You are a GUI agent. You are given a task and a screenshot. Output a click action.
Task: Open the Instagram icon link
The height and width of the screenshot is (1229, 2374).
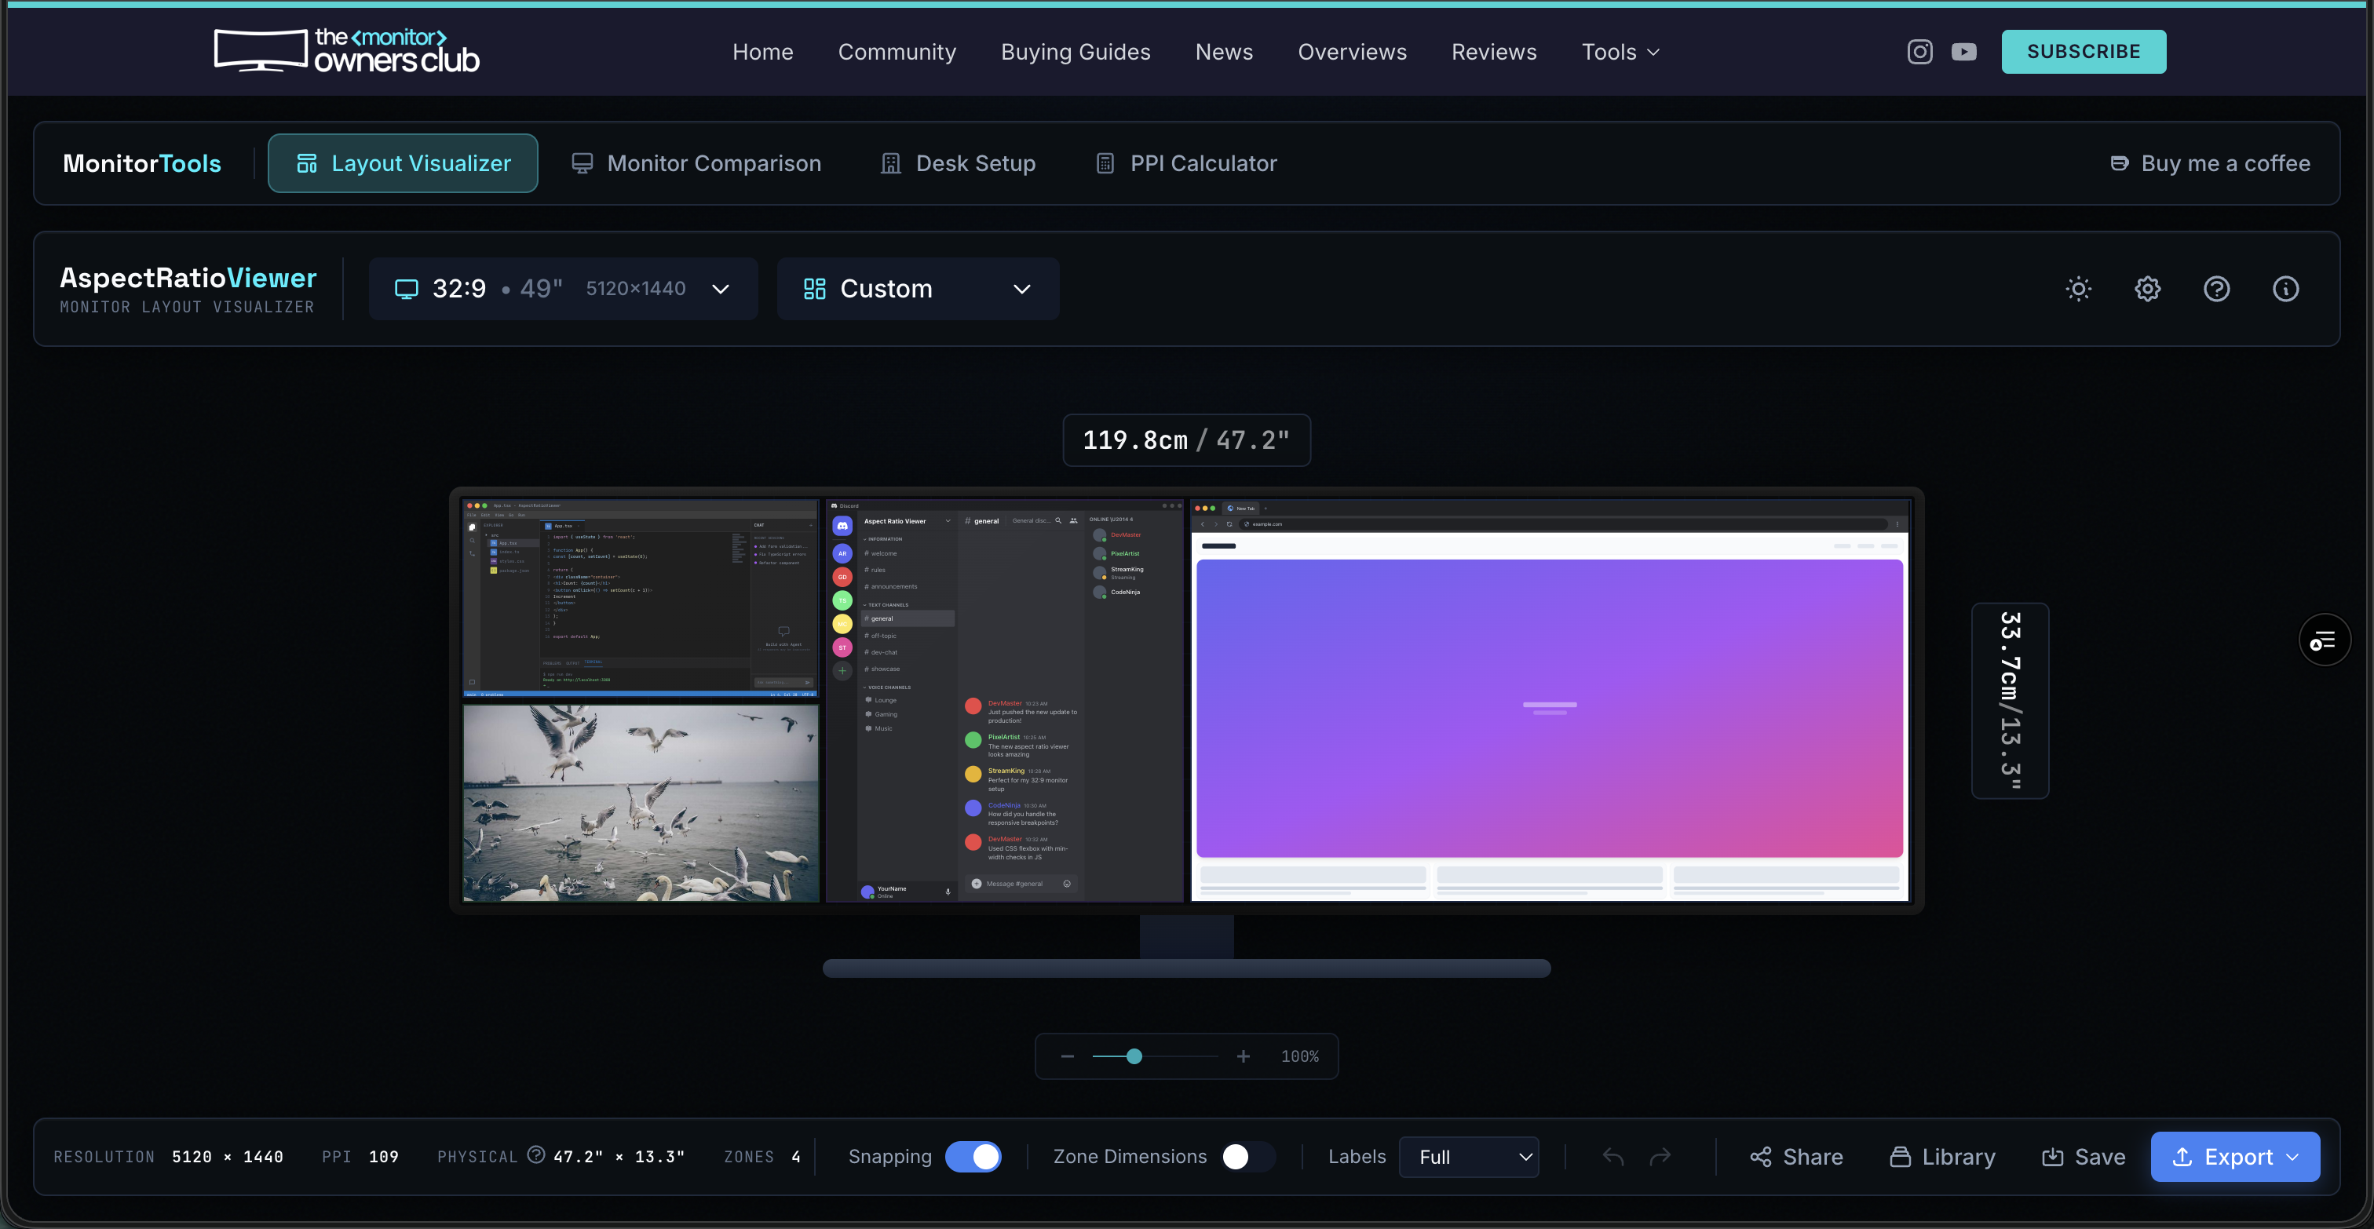click(x=1919, y=52)
